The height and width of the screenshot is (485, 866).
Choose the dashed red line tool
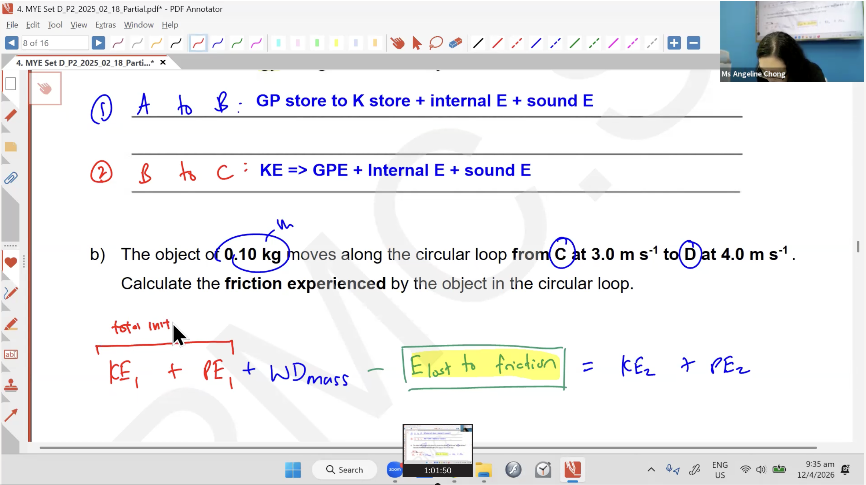517,43
